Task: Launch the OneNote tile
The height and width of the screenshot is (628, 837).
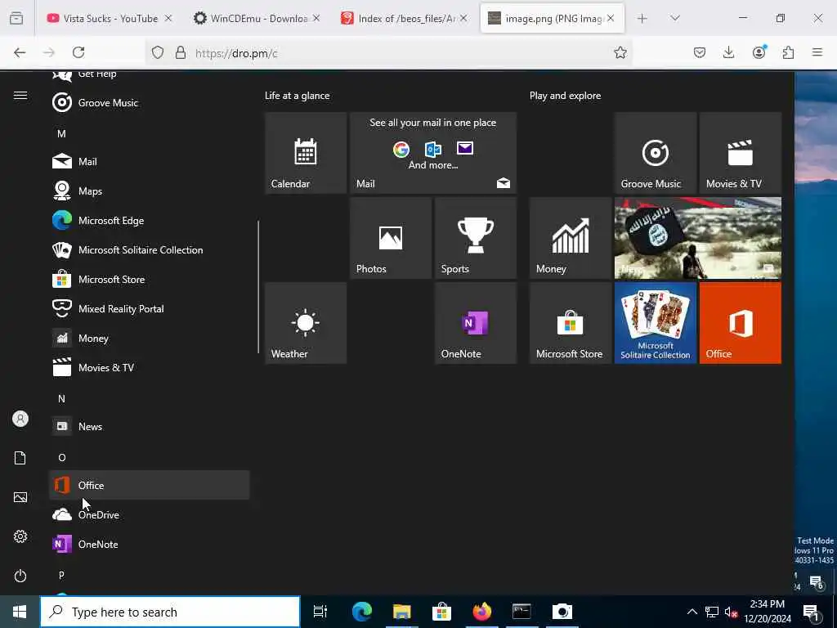Action: (476, 323)
